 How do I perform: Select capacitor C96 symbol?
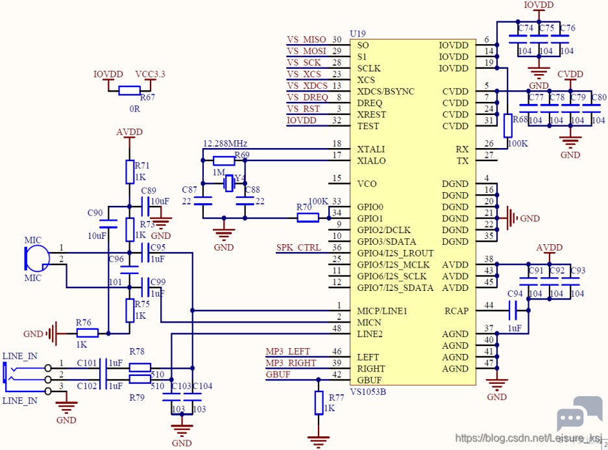(130, 270)
